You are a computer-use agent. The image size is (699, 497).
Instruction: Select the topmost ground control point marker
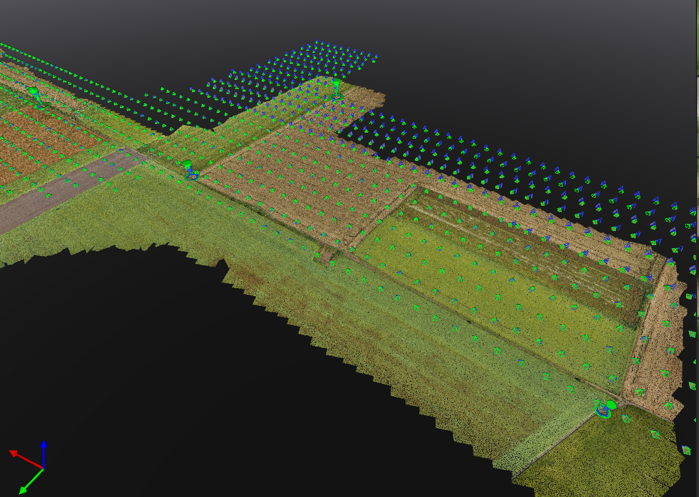tap(337, 88)
